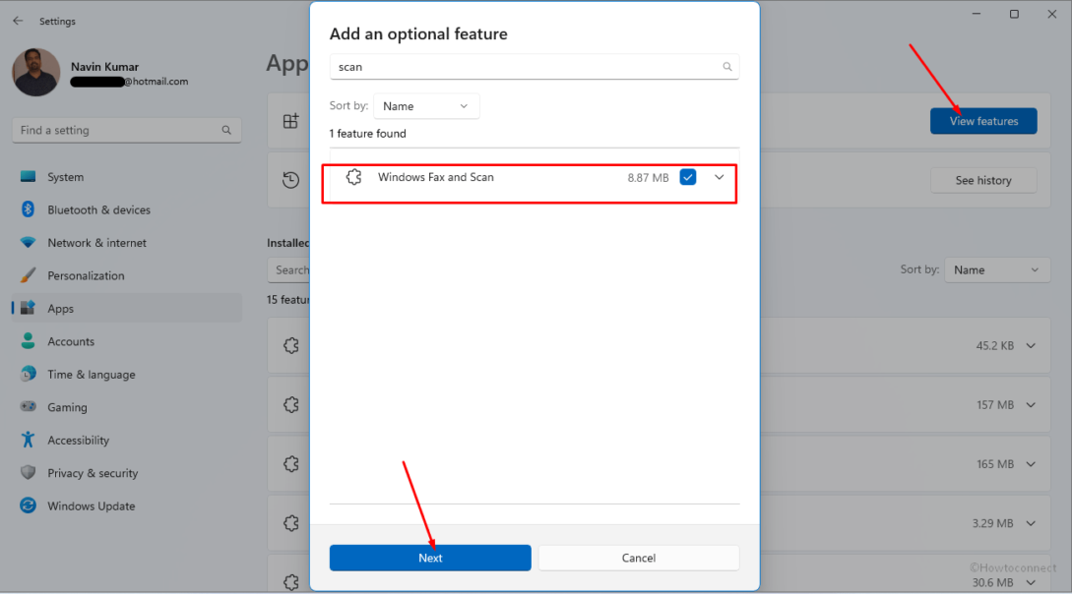This screenshot has height=594, width=1072.
Task: Click the Bluetooth icon in sidebar
Action: click(28, 209)
